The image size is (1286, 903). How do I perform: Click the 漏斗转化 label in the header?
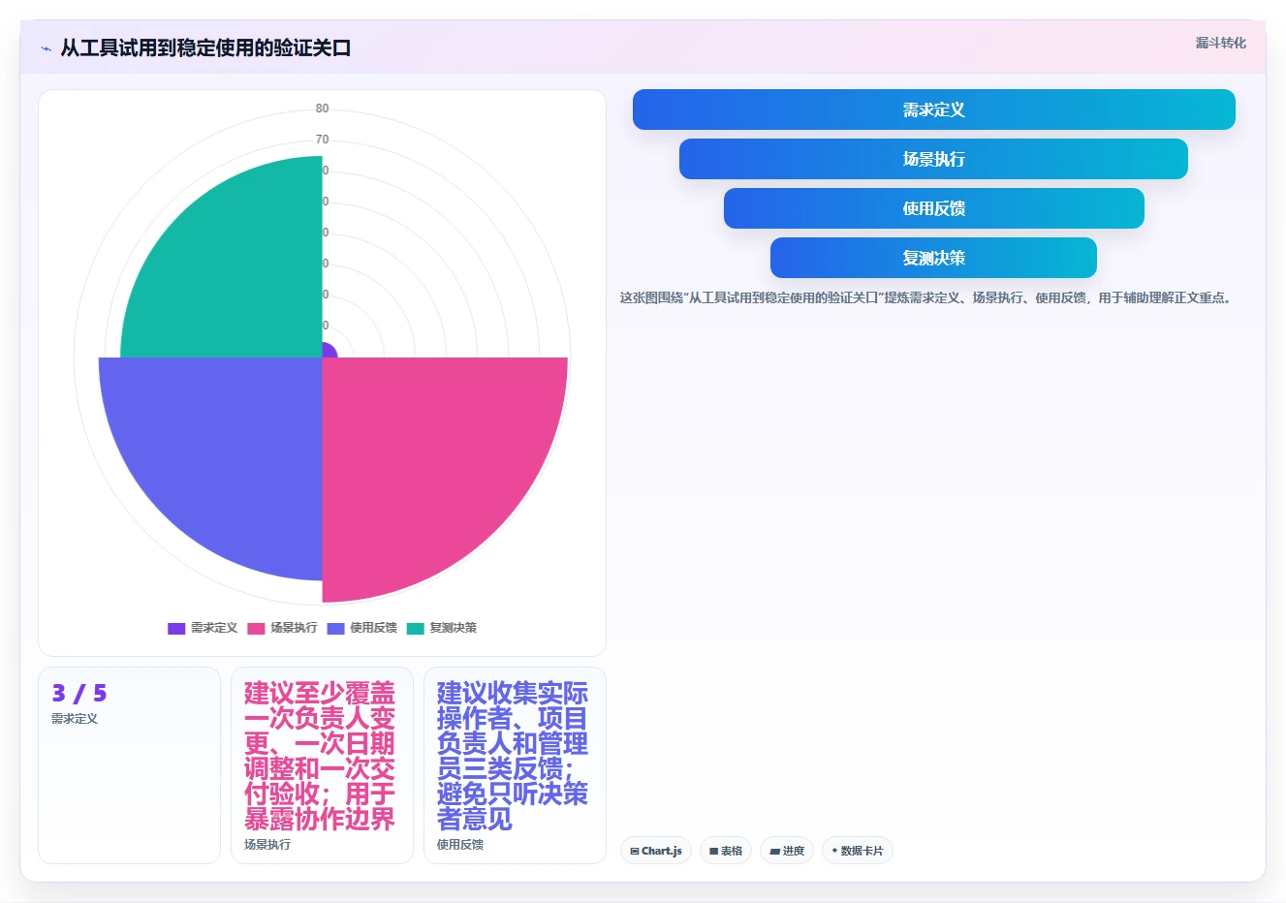1220,43
